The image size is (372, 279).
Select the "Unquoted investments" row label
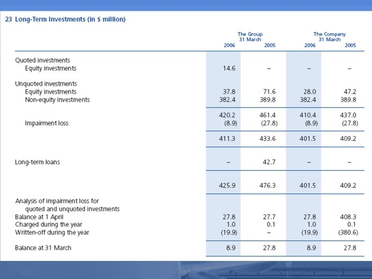coord(46,84)
